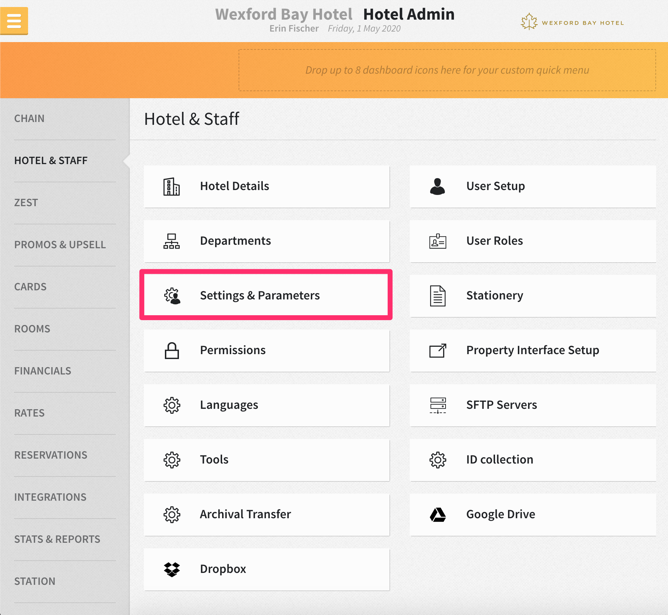Click the User Setup person icon
Viewport: 668px width, 615px height.
(437, 186)
